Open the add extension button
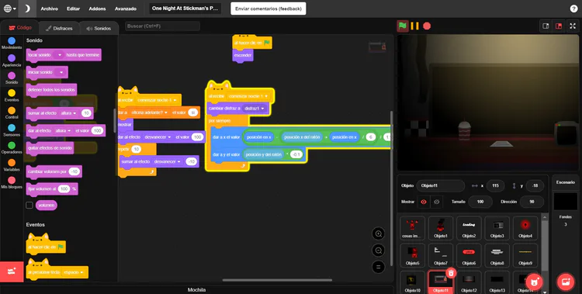This screenshot has height=294, width=582. click(12, 272)
